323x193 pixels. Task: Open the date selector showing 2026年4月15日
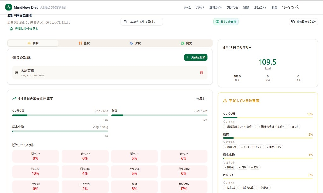pos(142,21)
